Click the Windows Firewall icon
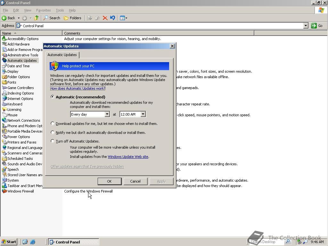328x246 pixels. click(x=4, y=191)
